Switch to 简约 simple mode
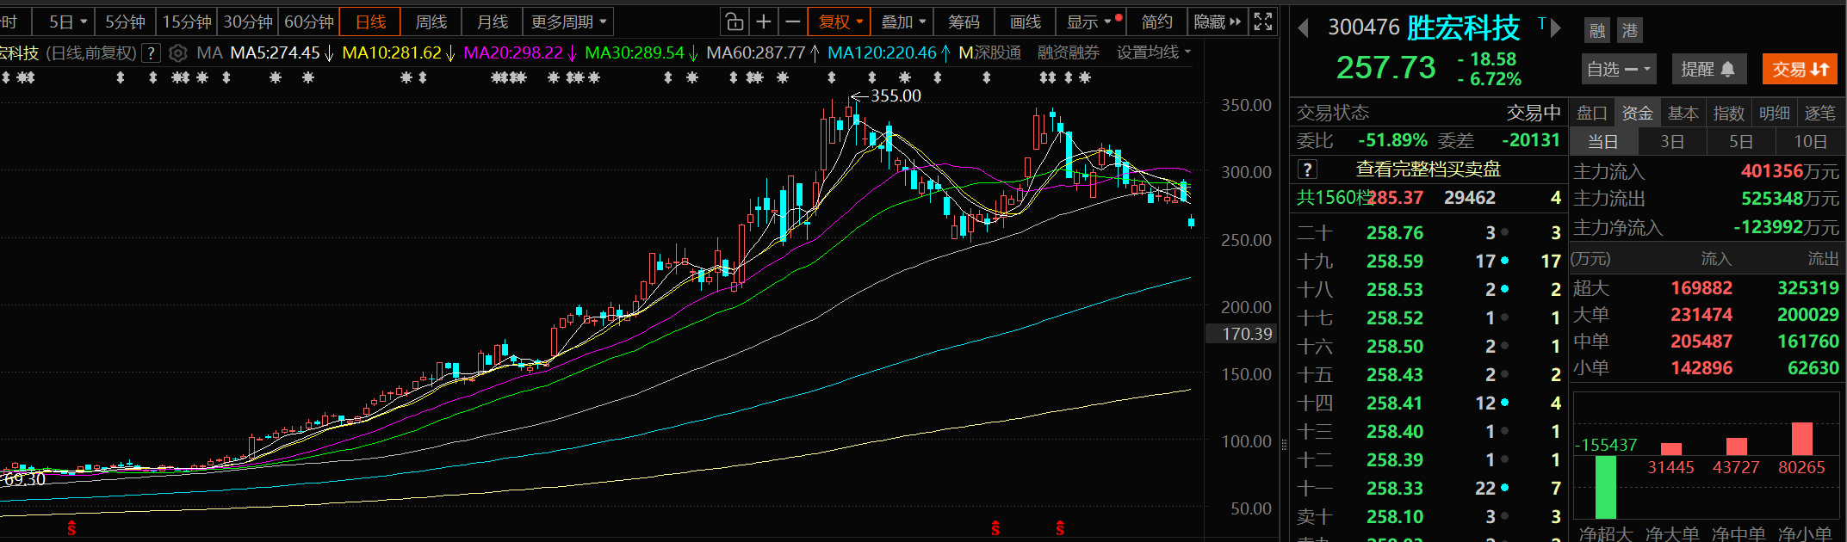The width and height of the screenshot is (1847, 542). point(1156,22)
